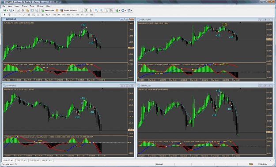The image size is (276, 167).
Task: Open the Help menu
Action: click(x=48, y=6)
